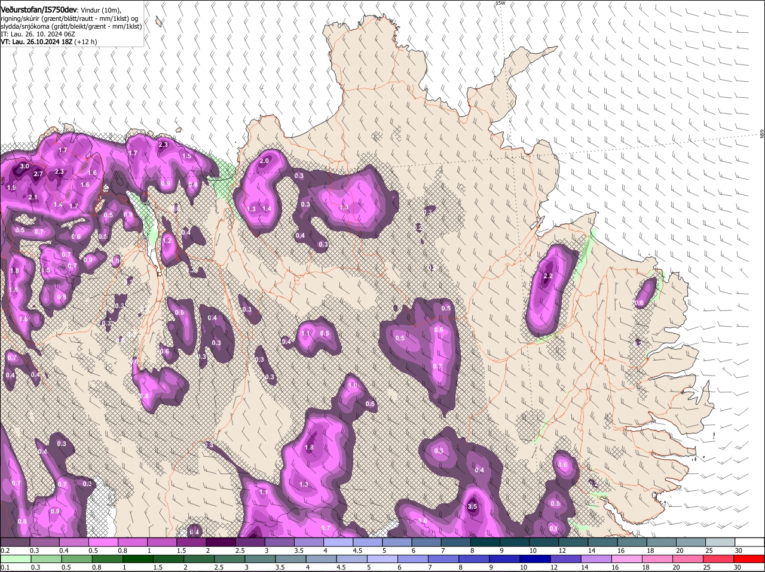
Task: Click the 3.5 value label on the map
Action: pos(472,506)
